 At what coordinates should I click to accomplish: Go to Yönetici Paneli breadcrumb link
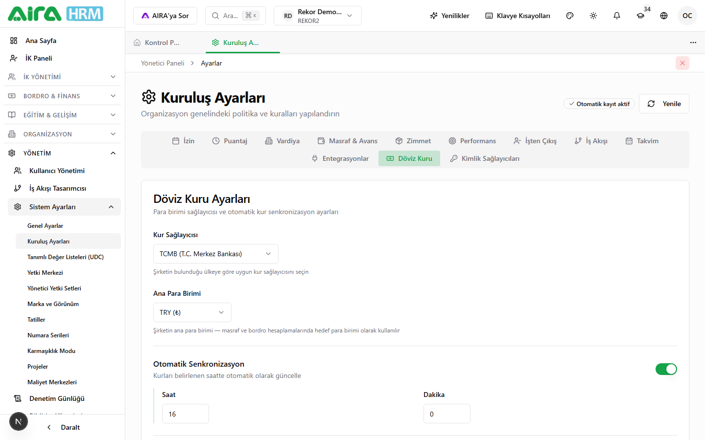tap(163, 63)
